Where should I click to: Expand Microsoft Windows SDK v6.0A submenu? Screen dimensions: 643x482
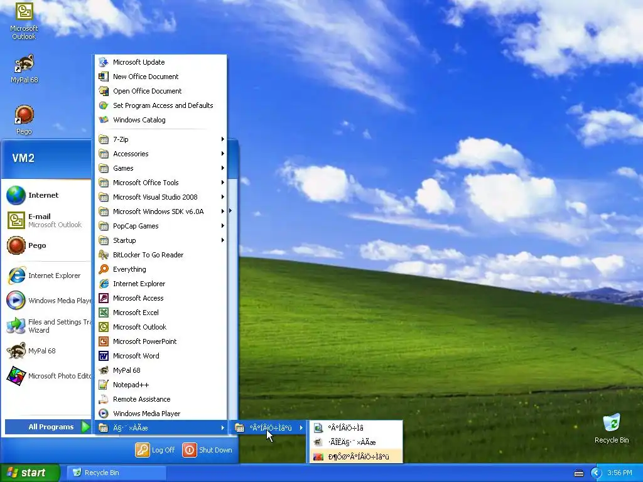(x=161, y=212)
